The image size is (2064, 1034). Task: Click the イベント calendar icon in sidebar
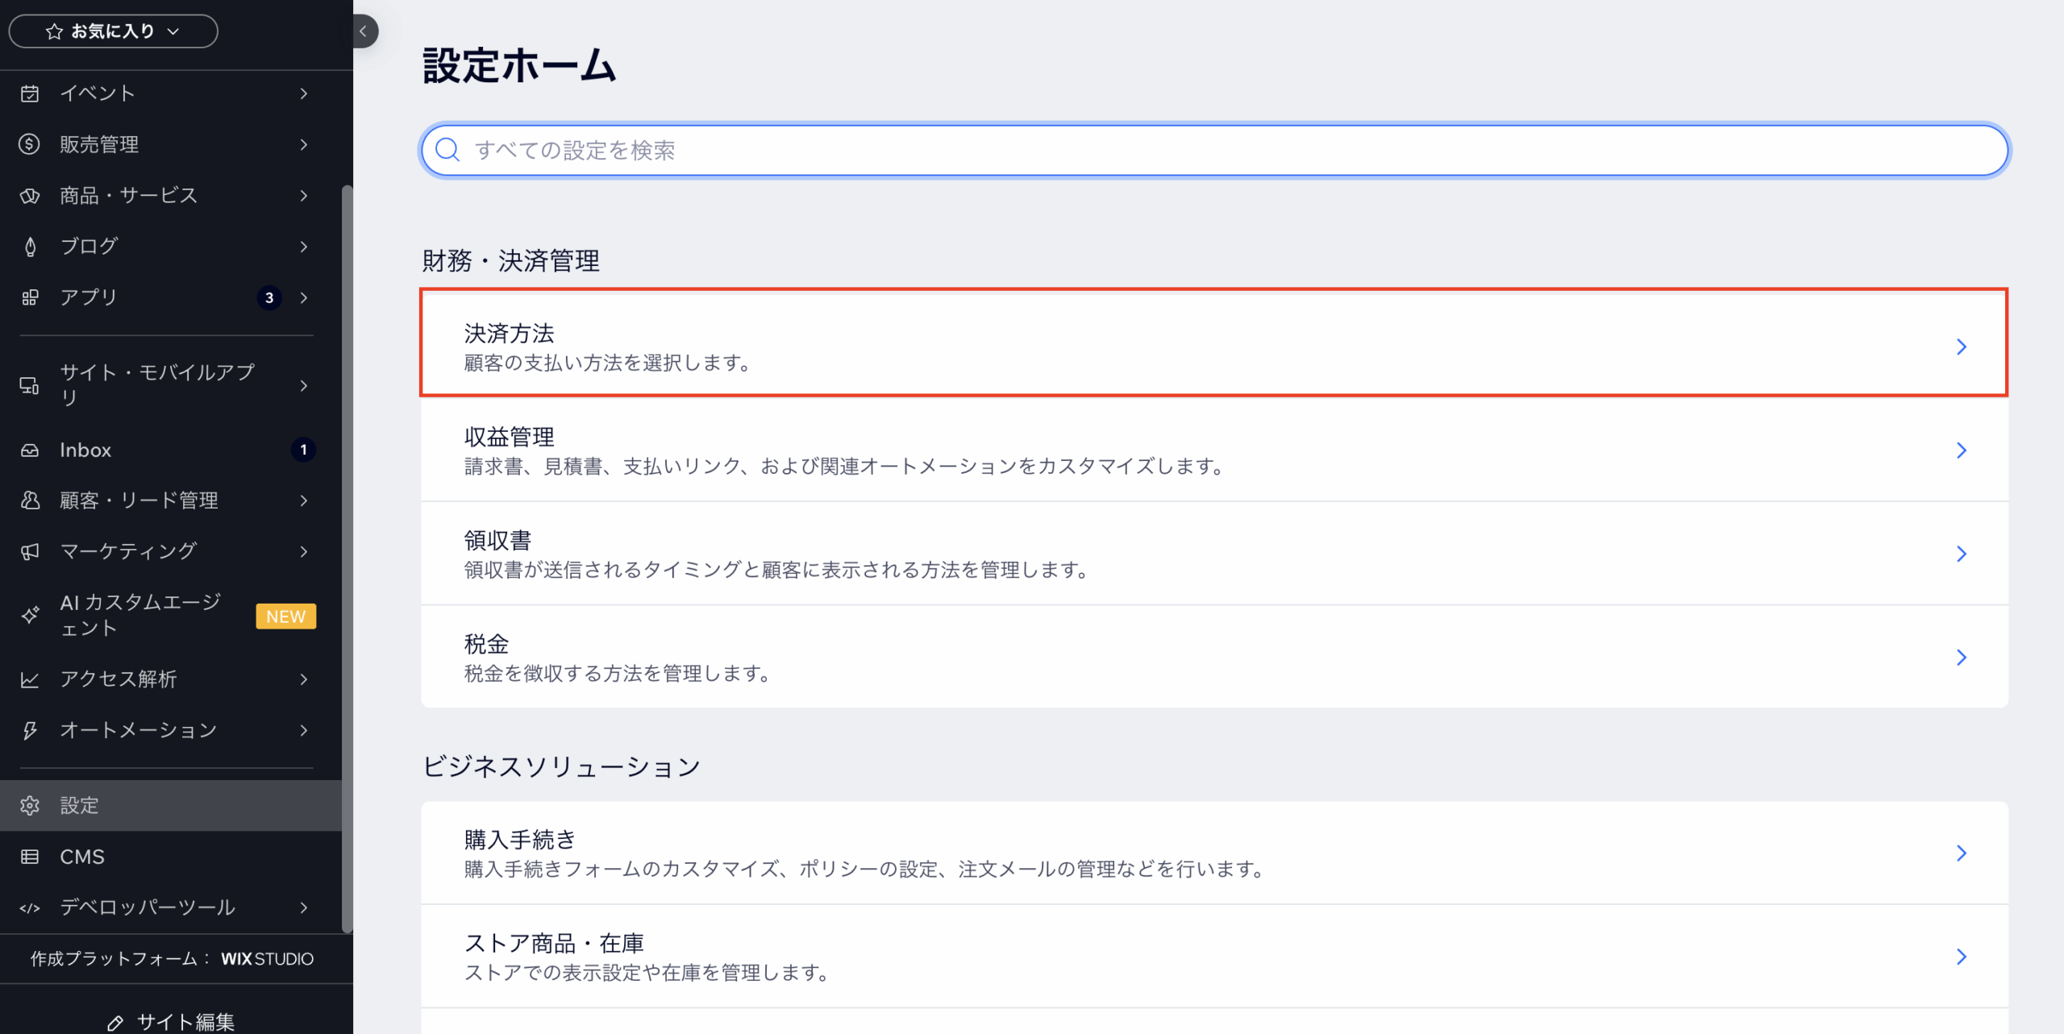[x=30, y=93]
